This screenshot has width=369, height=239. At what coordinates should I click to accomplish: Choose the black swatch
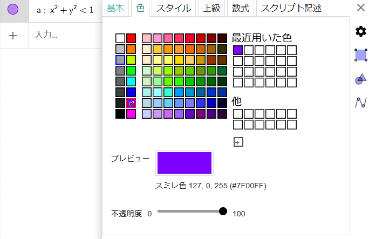[x=120, y=114]
